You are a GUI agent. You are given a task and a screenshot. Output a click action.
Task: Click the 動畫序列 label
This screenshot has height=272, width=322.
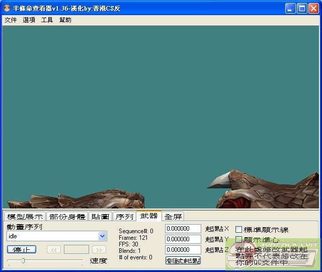pos(25,227)
